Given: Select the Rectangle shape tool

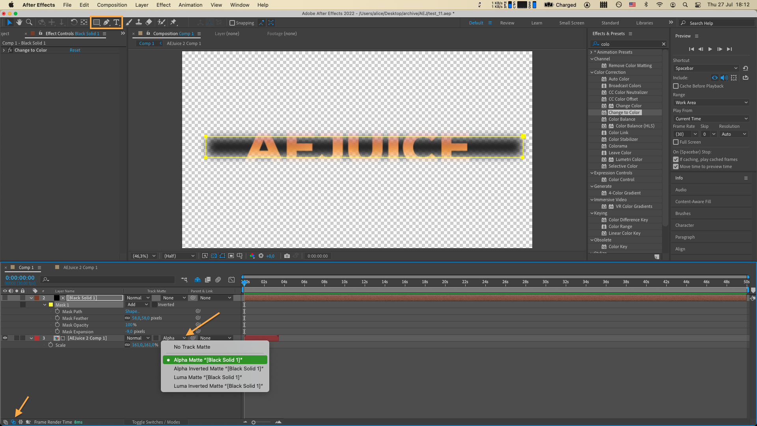Looking at the screenshot, I should [x=96, y=22].
